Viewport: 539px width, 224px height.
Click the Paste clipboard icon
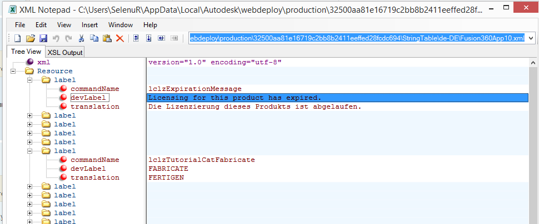[x=107, y=38]
